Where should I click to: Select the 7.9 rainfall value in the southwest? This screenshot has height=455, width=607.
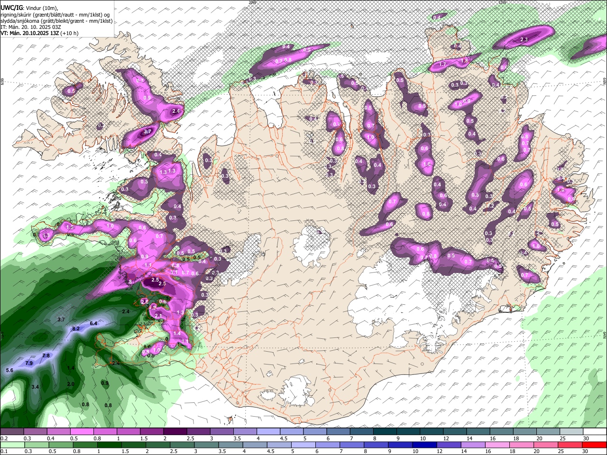(29, 363)
